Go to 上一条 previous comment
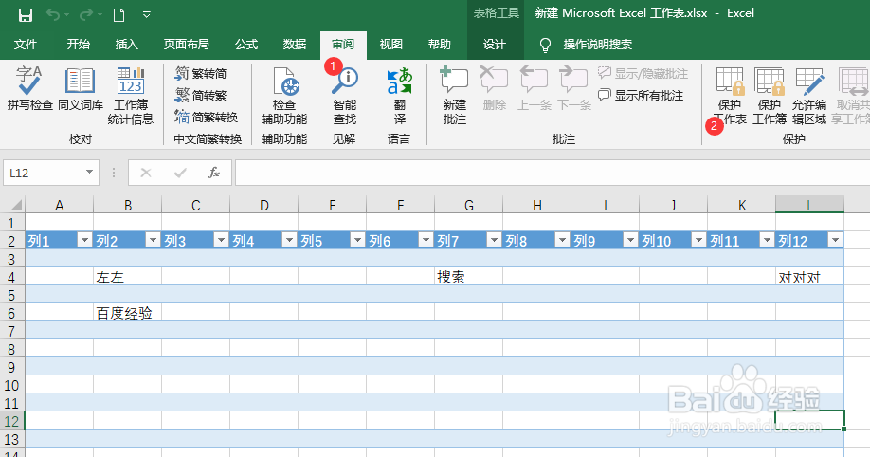This screenshot has height=457, width=870. [x=534, y=89]
